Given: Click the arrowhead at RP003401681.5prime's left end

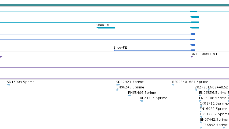Looking at the screenshot, I should [173, 85].
